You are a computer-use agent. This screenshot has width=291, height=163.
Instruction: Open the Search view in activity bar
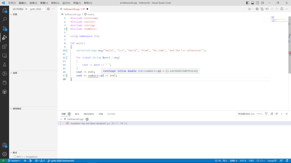tap(5, 20)
